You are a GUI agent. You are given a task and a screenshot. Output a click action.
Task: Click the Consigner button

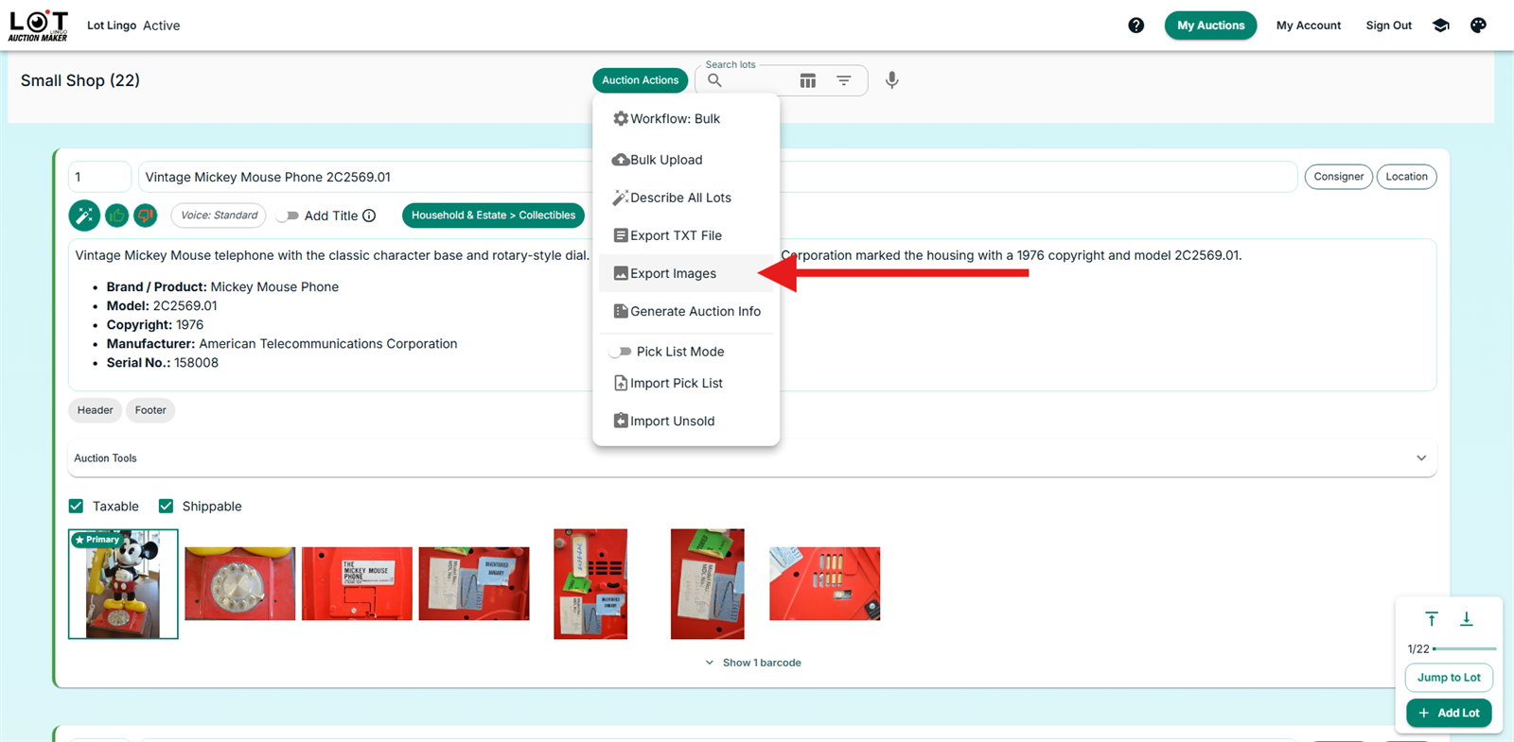click(1338, 177)
